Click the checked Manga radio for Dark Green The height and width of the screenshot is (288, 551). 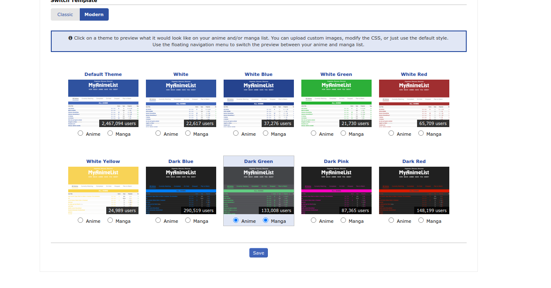(x=265, y=220)
